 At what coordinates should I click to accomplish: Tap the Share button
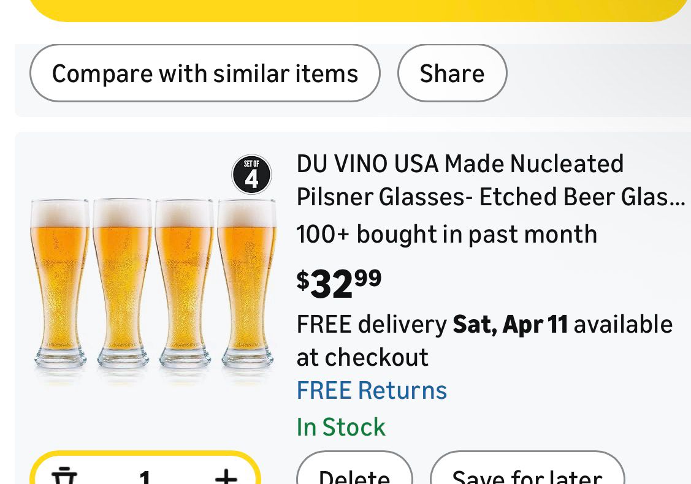pyautogui.click(x=452, y=74)
